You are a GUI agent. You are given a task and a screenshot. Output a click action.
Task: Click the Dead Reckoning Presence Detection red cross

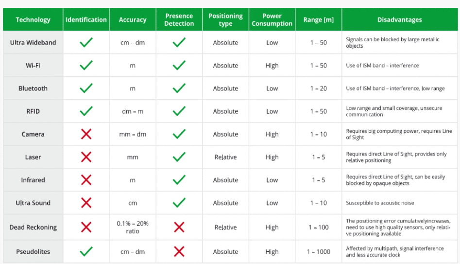coord(179,227)
